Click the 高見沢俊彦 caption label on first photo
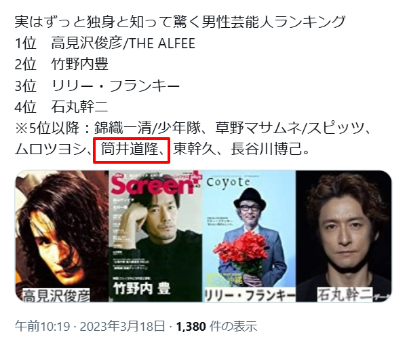This screenshot has width=407, height=341. click(x=56, y=295)
